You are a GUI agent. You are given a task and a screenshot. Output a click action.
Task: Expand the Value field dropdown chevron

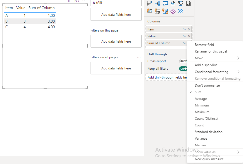(x=185, y=36)
